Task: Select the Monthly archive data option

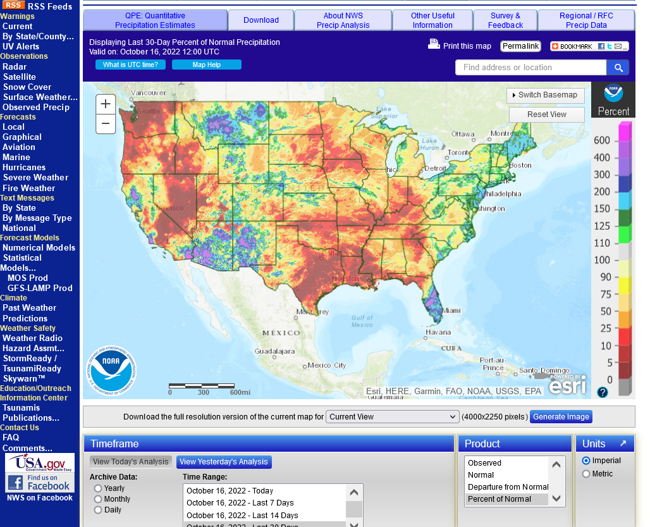Action: coord(98,499)
